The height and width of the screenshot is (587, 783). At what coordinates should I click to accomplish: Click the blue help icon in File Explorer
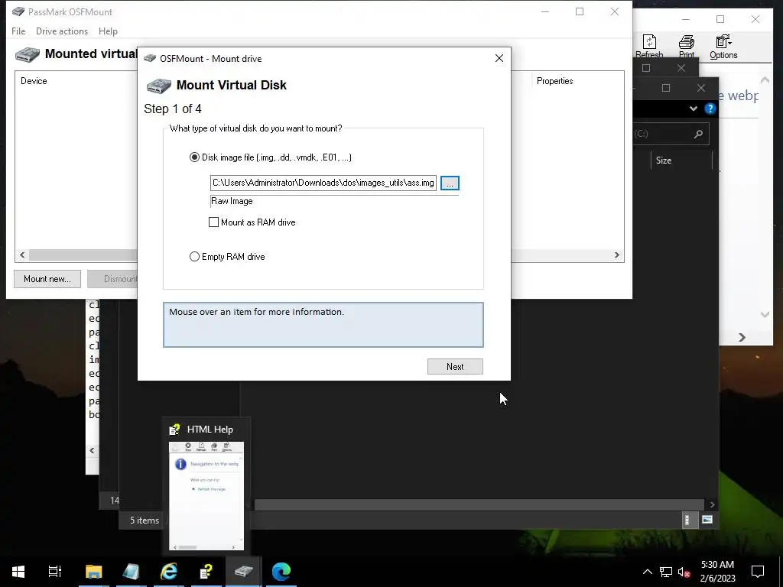tap(710, 109)
